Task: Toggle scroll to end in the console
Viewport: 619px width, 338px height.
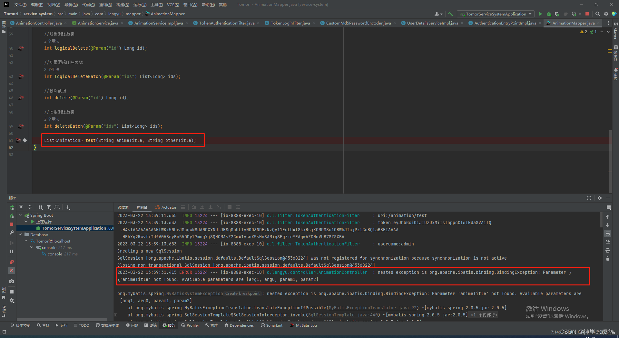Action: (x=608, y=242)
